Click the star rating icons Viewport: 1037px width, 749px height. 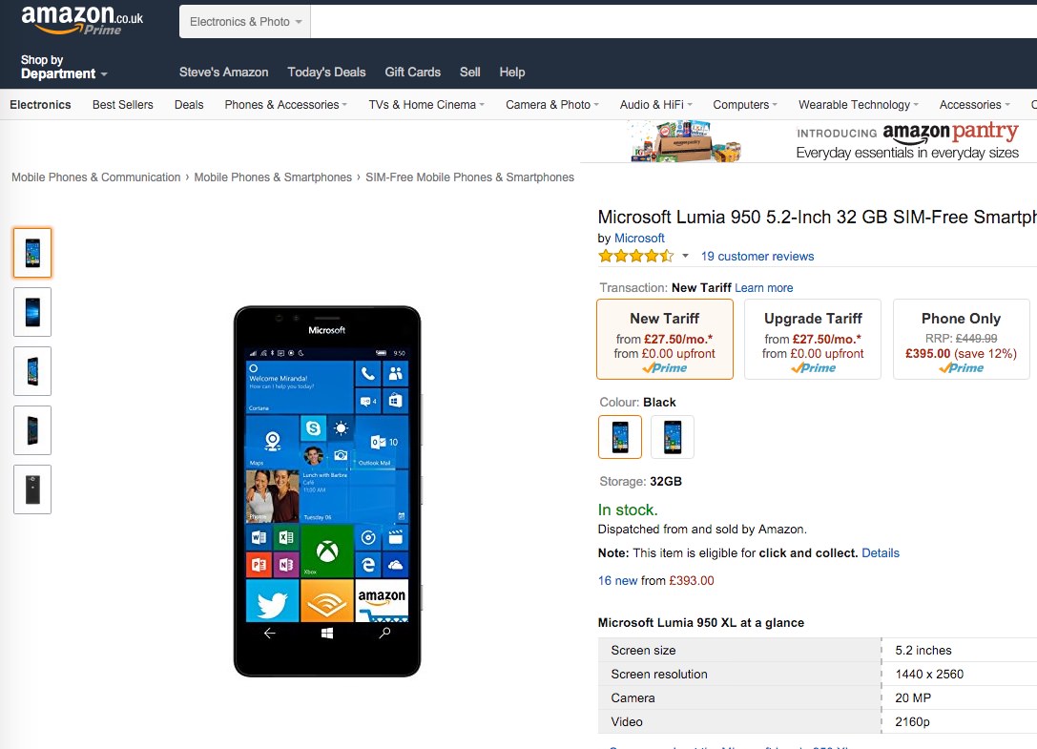[x=635, y=256]
